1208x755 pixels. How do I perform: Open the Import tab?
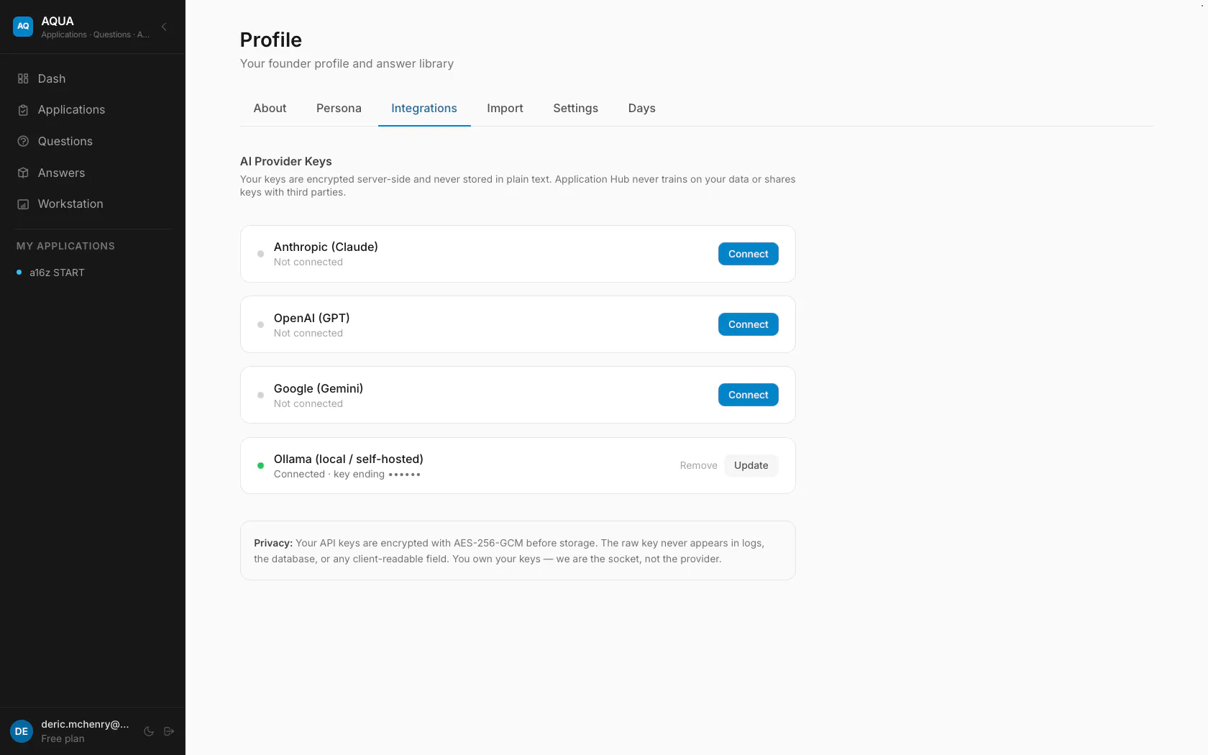tap(505, 108)
